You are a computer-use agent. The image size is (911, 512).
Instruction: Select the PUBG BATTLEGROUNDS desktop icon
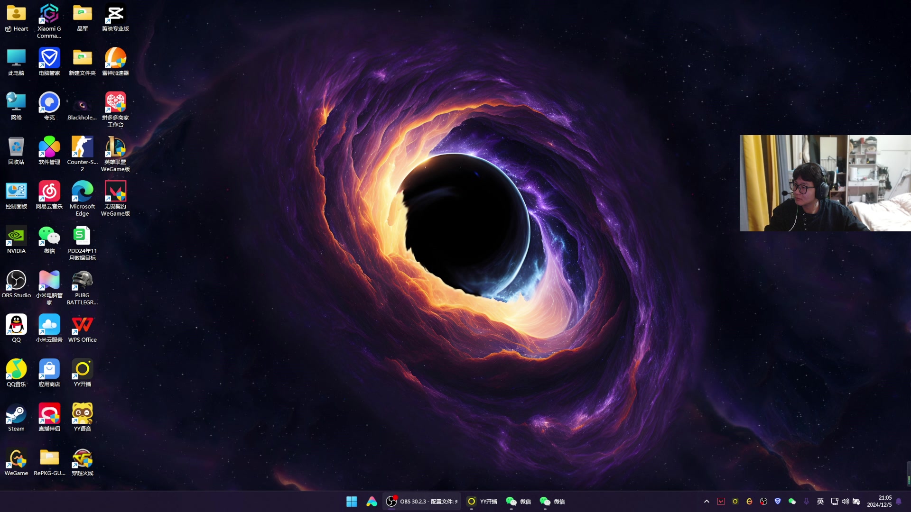(x=82, y=287)
